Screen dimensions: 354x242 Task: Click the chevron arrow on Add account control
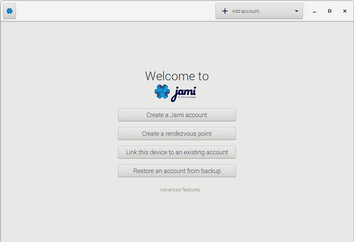296,11
